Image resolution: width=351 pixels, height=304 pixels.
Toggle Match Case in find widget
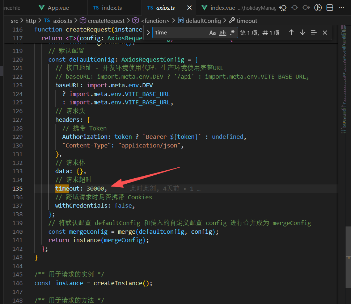(212, 33)
